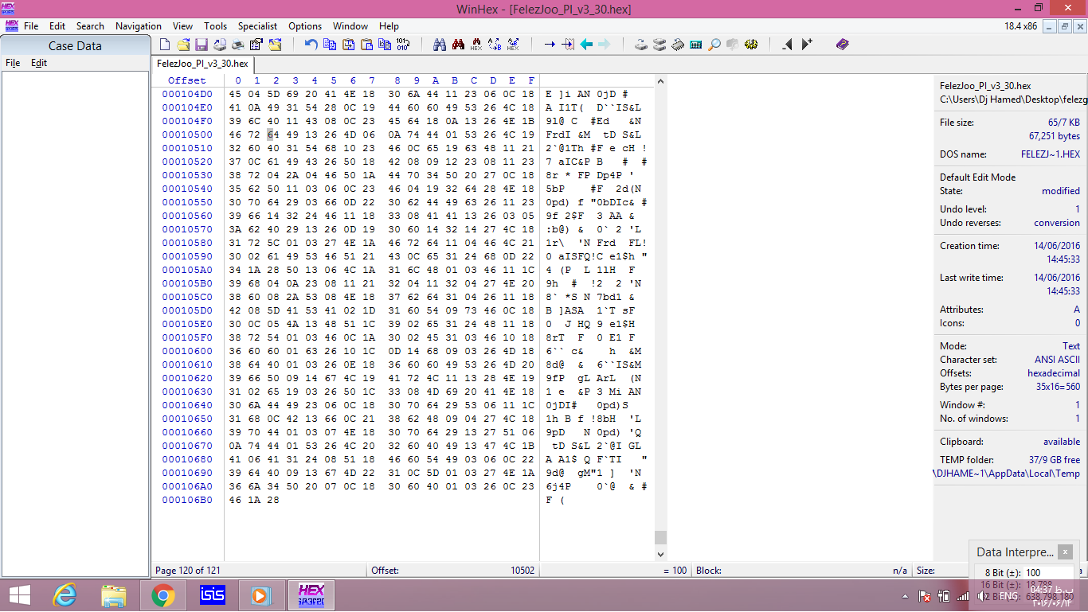Click the Offset 10502 status field

pos(452,571)
